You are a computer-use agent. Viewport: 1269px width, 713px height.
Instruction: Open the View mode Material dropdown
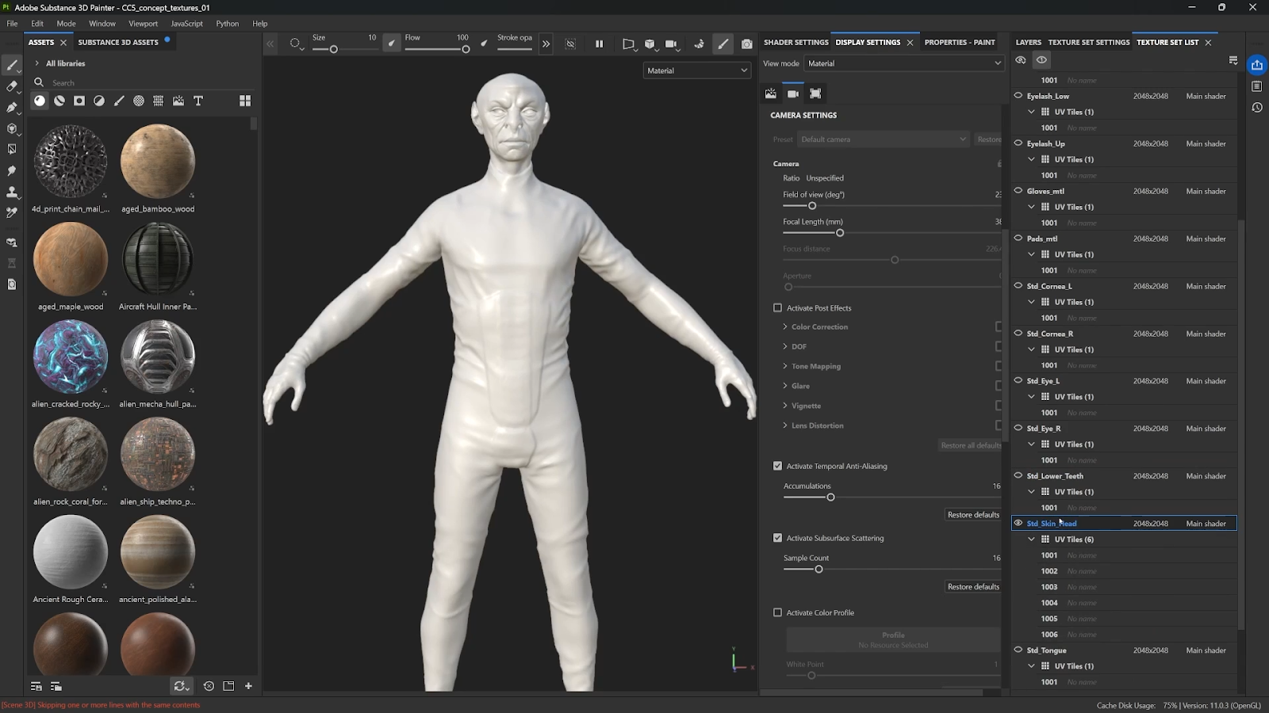click(x=903, y=63)
